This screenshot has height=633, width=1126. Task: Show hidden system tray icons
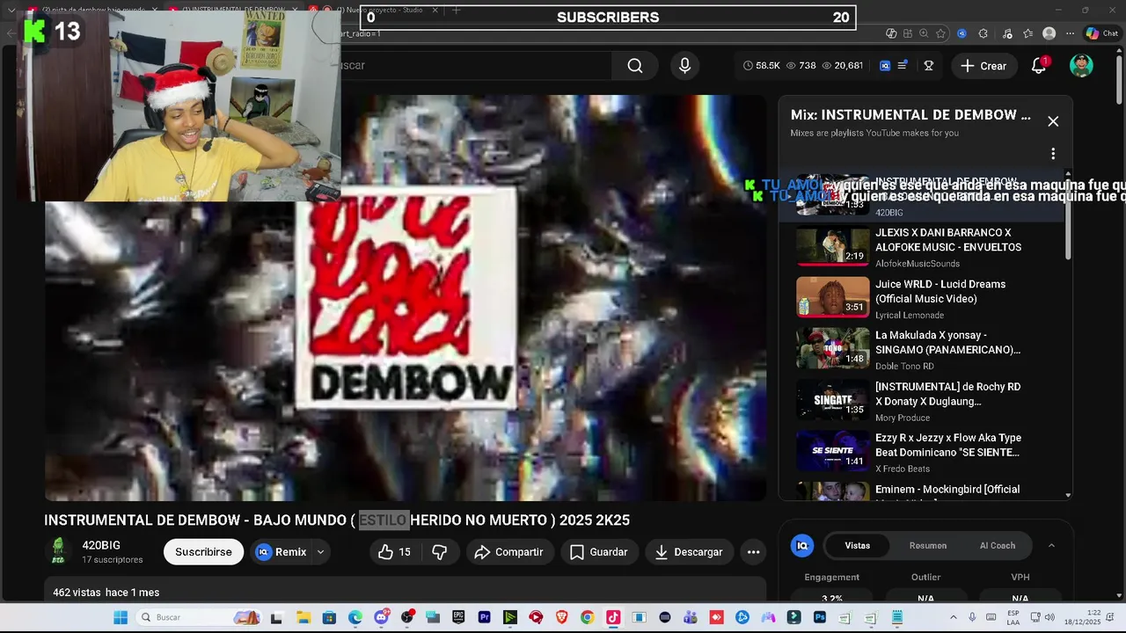(953, 617)
